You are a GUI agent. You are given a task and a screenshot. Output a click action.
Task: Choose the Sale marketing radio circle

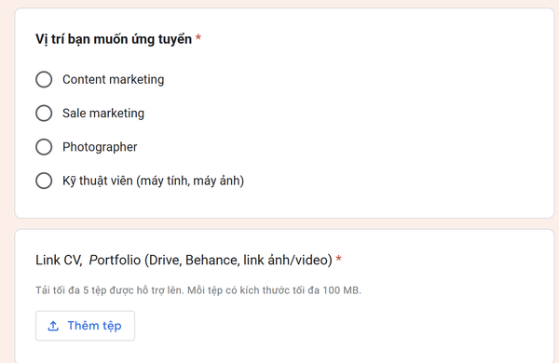[x=44, y=113]
